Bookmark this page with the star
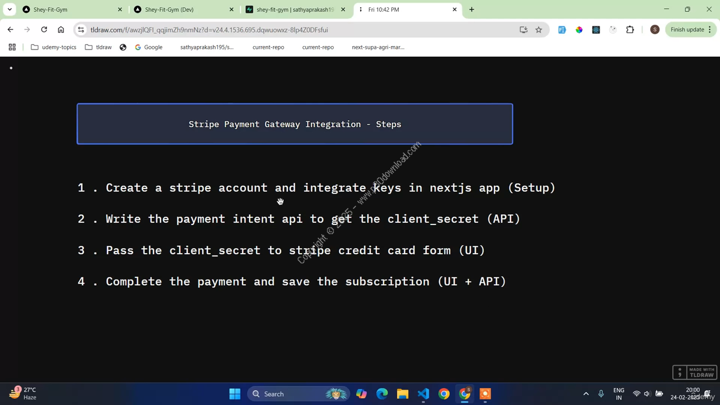Viewport: 720px width, 405px height. 539,30
